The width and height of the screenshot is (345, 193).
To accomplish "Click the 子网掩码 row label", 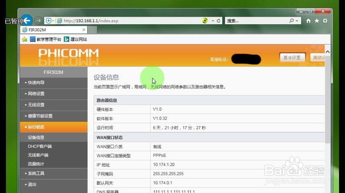I will point(105,174).
